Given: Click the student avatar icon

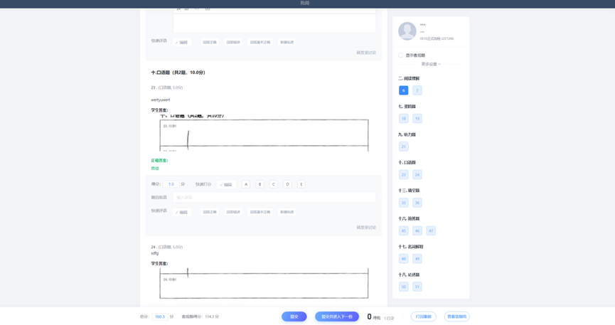Looking at the screenshot, I should click(x=407, y=31).
